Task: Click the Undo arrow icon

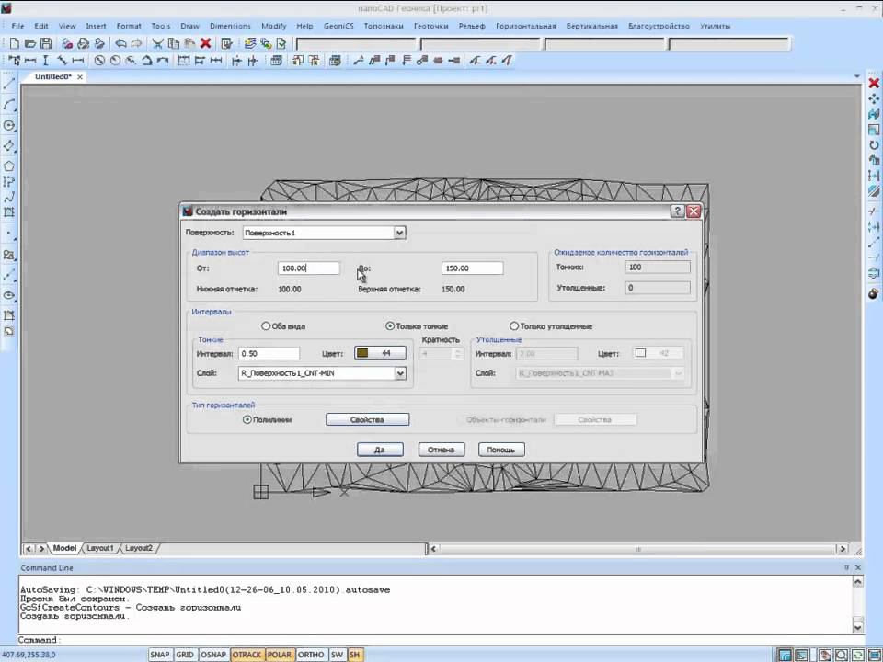Action: pyautogui.click(x=120, y=43)
